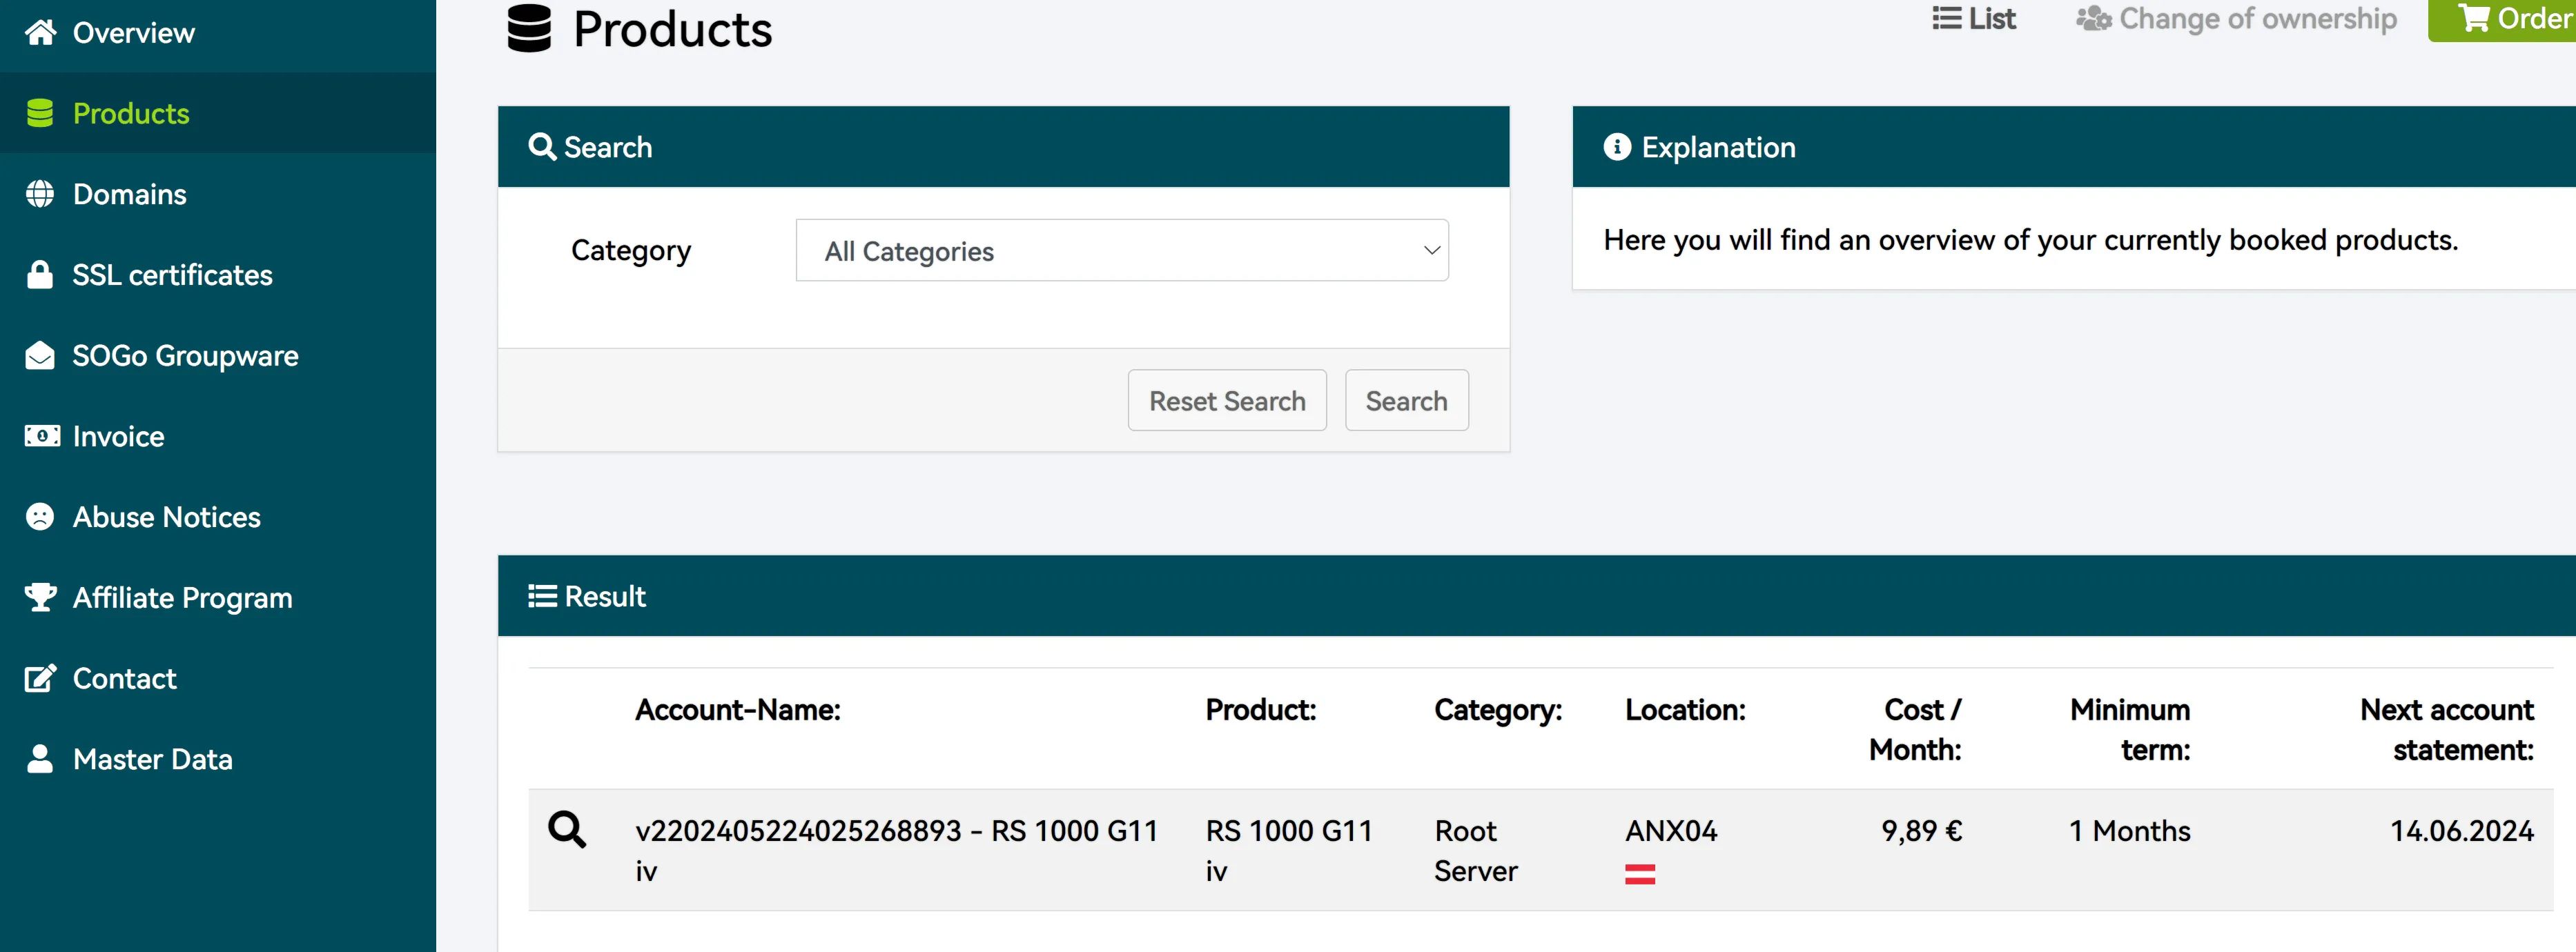Click the search icon in Search panel header
The image size is (2576, 952).
(x=542, y=147)
